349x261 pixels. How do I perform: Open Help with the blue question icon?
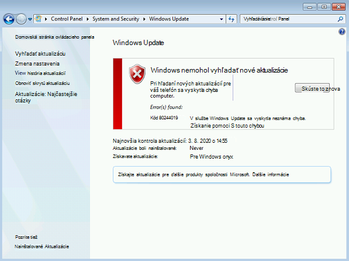342,32
